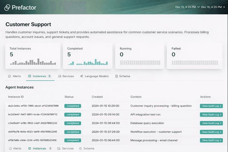View Audit Log for email channel message

click(211, 140)
